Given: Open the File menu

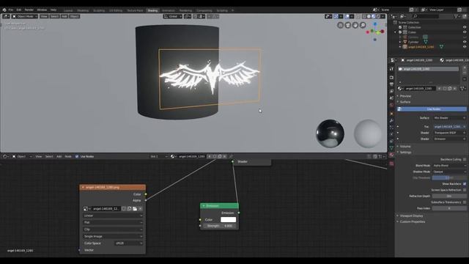Looking at the screenshot, I should [x=11, y=10].
